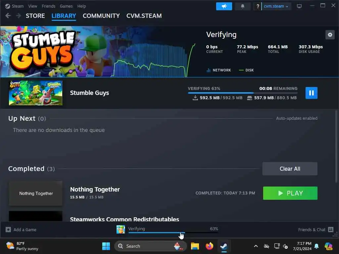Click the 77.2 Mbps PEAK stat
This screenshot has width=339, height=254.
247,49
